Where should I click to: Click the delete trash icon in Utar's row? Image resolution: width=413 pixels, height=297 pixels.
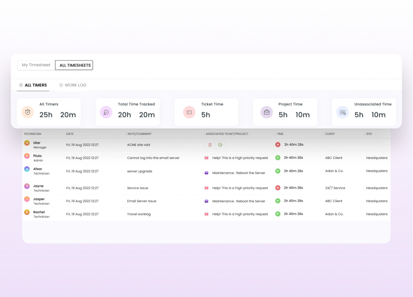210,145
